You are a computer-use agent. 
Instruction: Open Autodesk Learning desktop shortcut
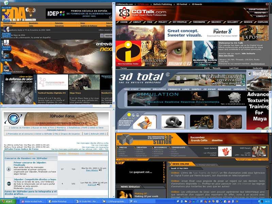[6, 45]
